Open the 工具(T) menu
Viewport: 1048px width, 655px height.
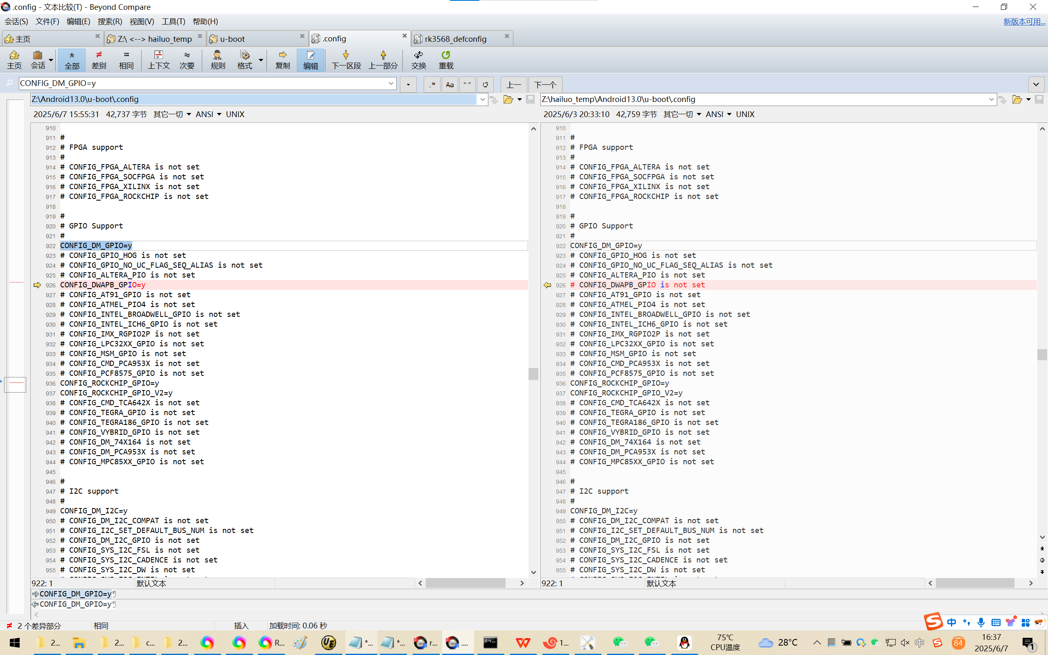tap(173, 22)
